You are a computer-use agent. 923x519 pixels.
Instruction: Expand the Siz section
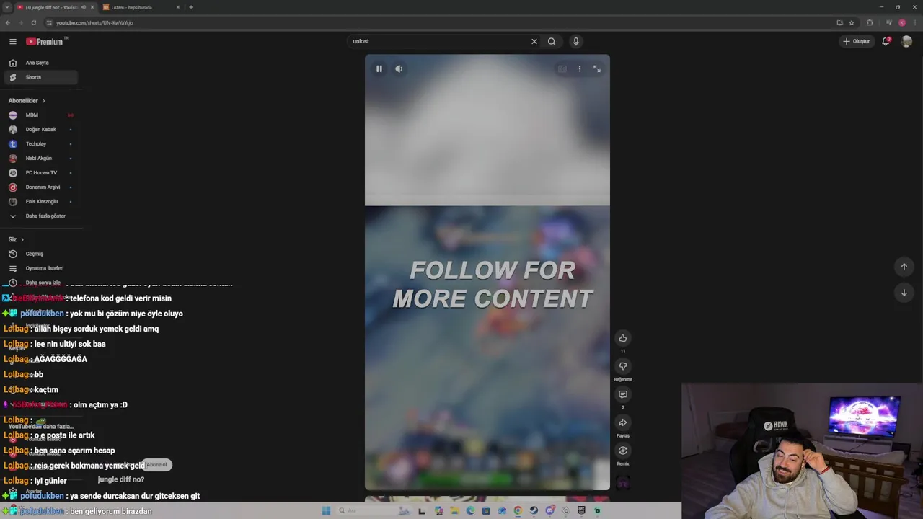pyautogui.click(x=16, y=239)
